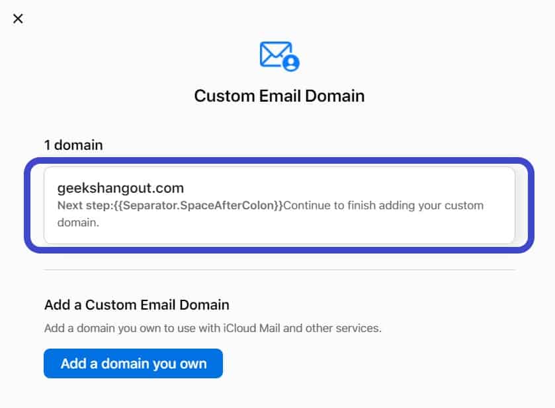Image resolution: width=555 pixels, height=408 pixels.
Task: Click the blue highlight border around domain card
Action: click(279, 160)
